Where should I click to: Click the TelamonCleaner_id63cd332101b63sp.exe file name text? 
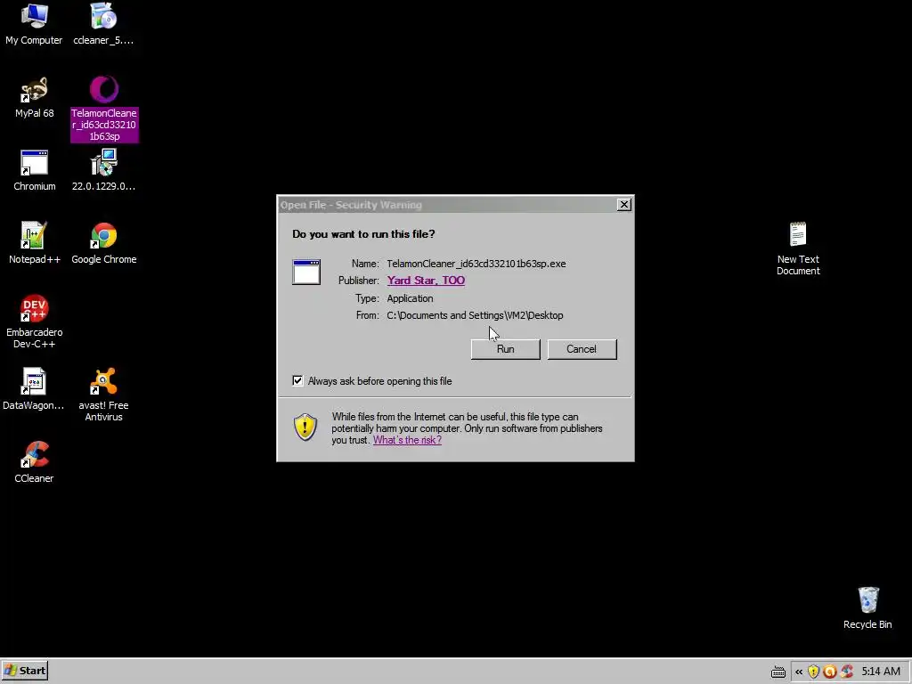pos(476,264)
